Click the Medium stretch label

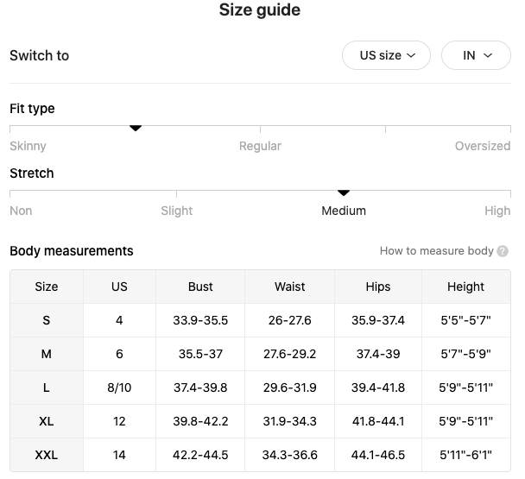pyautogui.click(x=344, y=211)
